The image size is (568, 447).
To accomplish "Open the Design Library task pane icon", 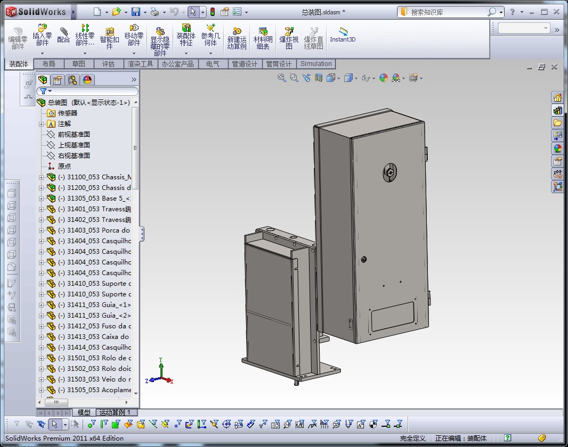I will 557,110.
